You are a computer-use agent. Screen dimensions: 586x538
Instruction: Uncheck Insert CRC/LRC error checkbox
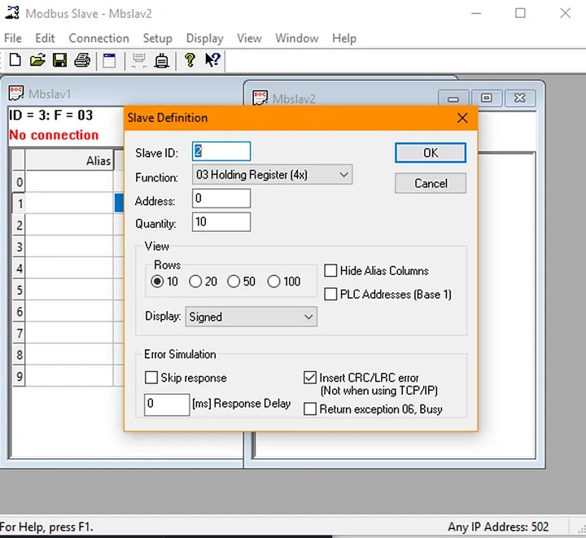(x=310, y=378)
